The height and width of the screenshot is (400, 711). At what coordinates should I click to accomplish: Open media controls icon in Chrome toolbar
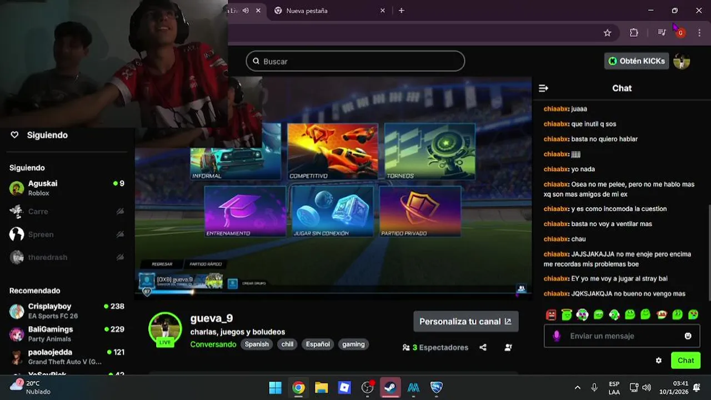click(x=661, y=33)
